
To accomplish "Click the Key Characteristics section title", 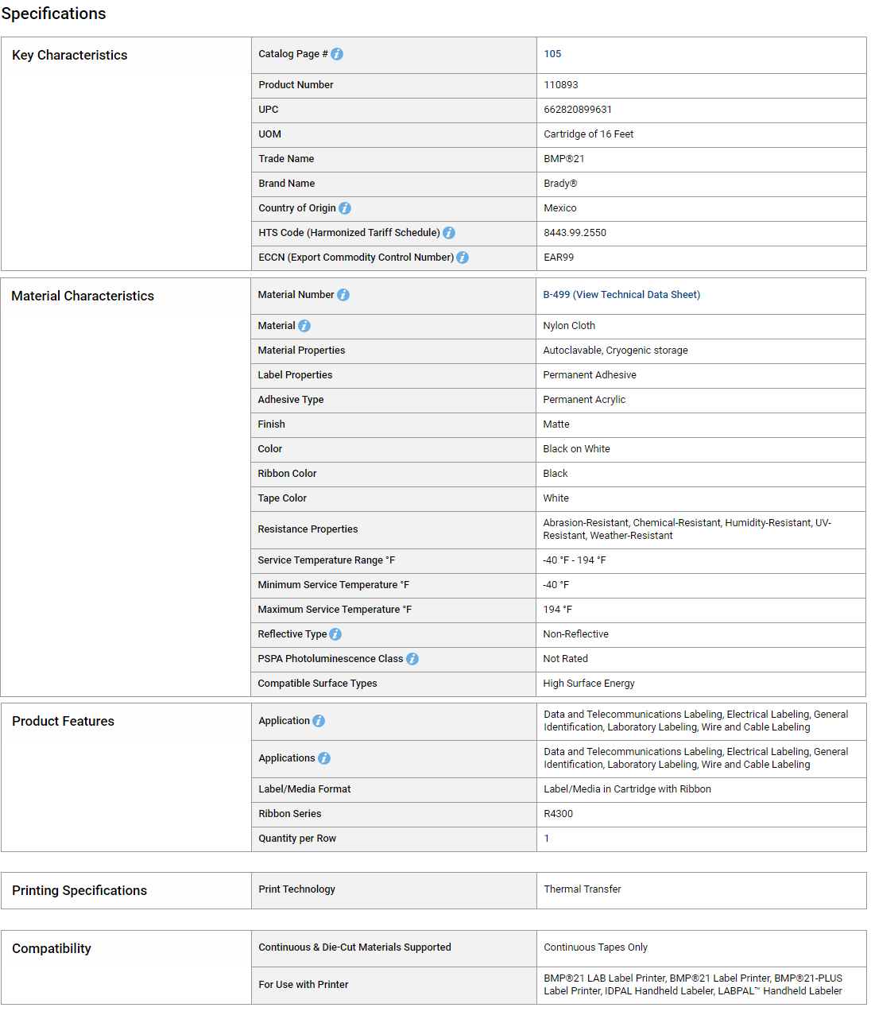I will pyautogui.click(x=70, y=55).
